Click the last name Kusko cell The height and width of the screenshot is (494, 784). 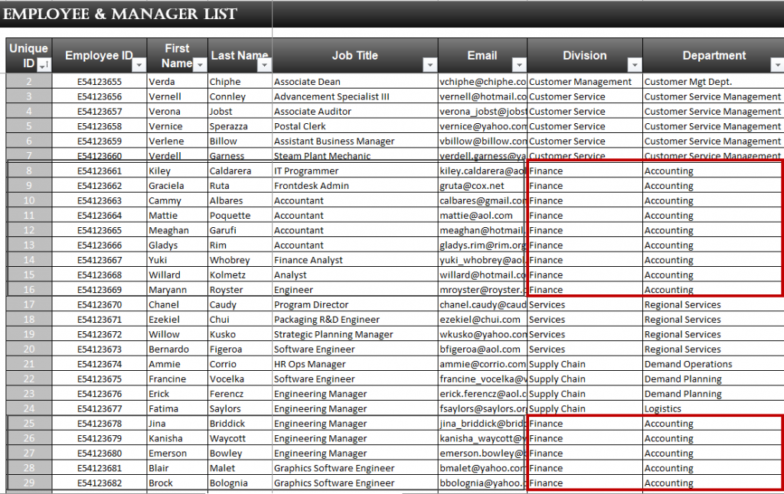pos(223,335)
